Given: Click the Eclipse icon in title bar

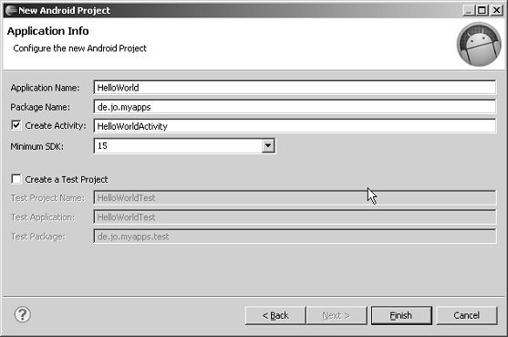Looking at the screenshot, I should 11,10.
